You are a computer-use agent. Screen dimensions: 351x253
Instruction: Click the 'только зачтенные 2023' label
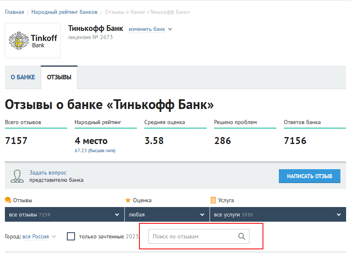pyautogui.click(x=109, y=236)
